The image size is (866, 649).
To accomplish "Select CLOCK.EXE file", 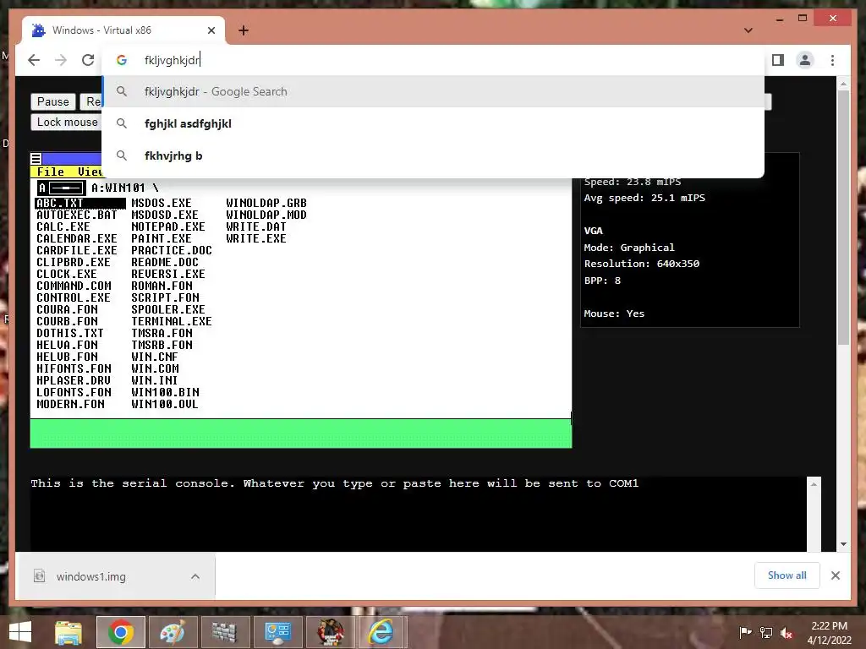I will click(x=67, y=275).
